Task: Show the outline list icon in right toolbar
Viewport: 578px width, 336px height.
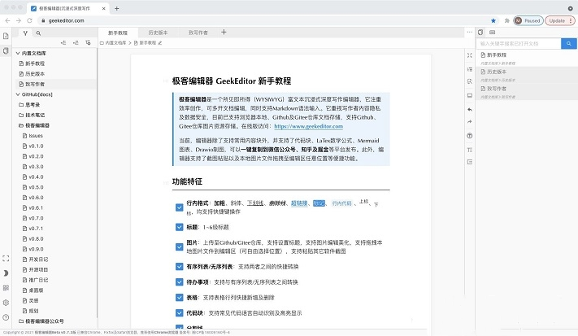Action: tap(470, 69)
